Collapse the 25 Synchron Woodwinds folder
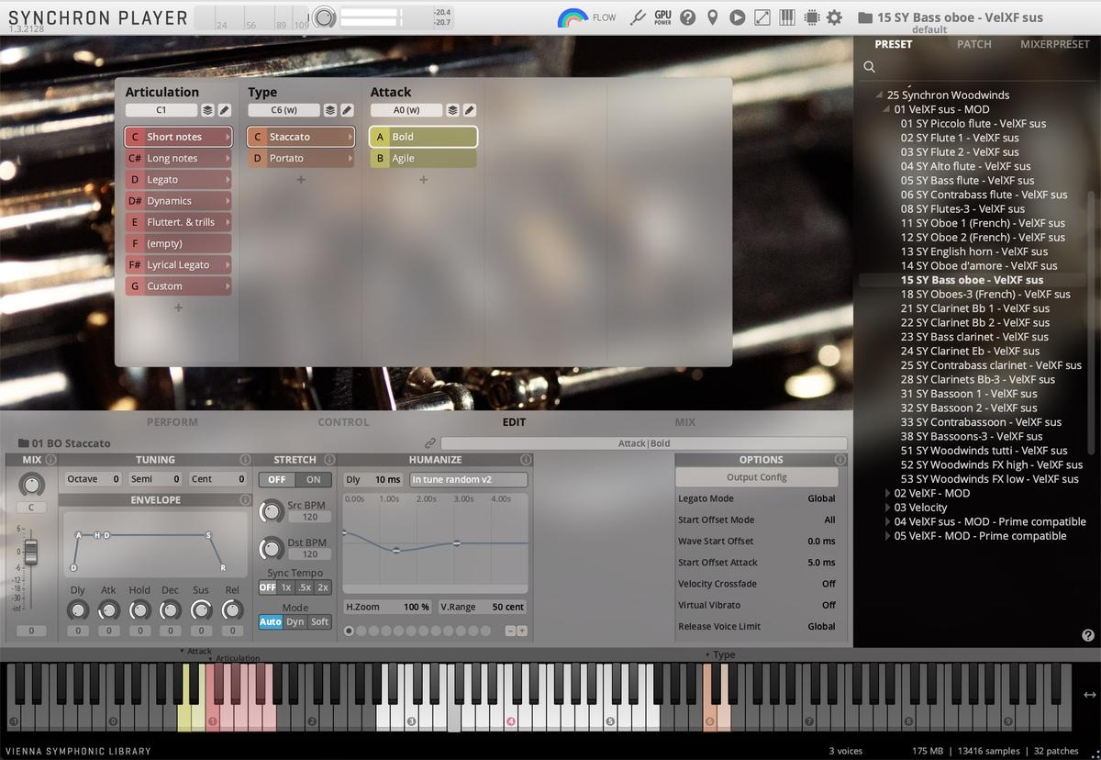This screenshot has width=1101, height=760. pos(879,95)
